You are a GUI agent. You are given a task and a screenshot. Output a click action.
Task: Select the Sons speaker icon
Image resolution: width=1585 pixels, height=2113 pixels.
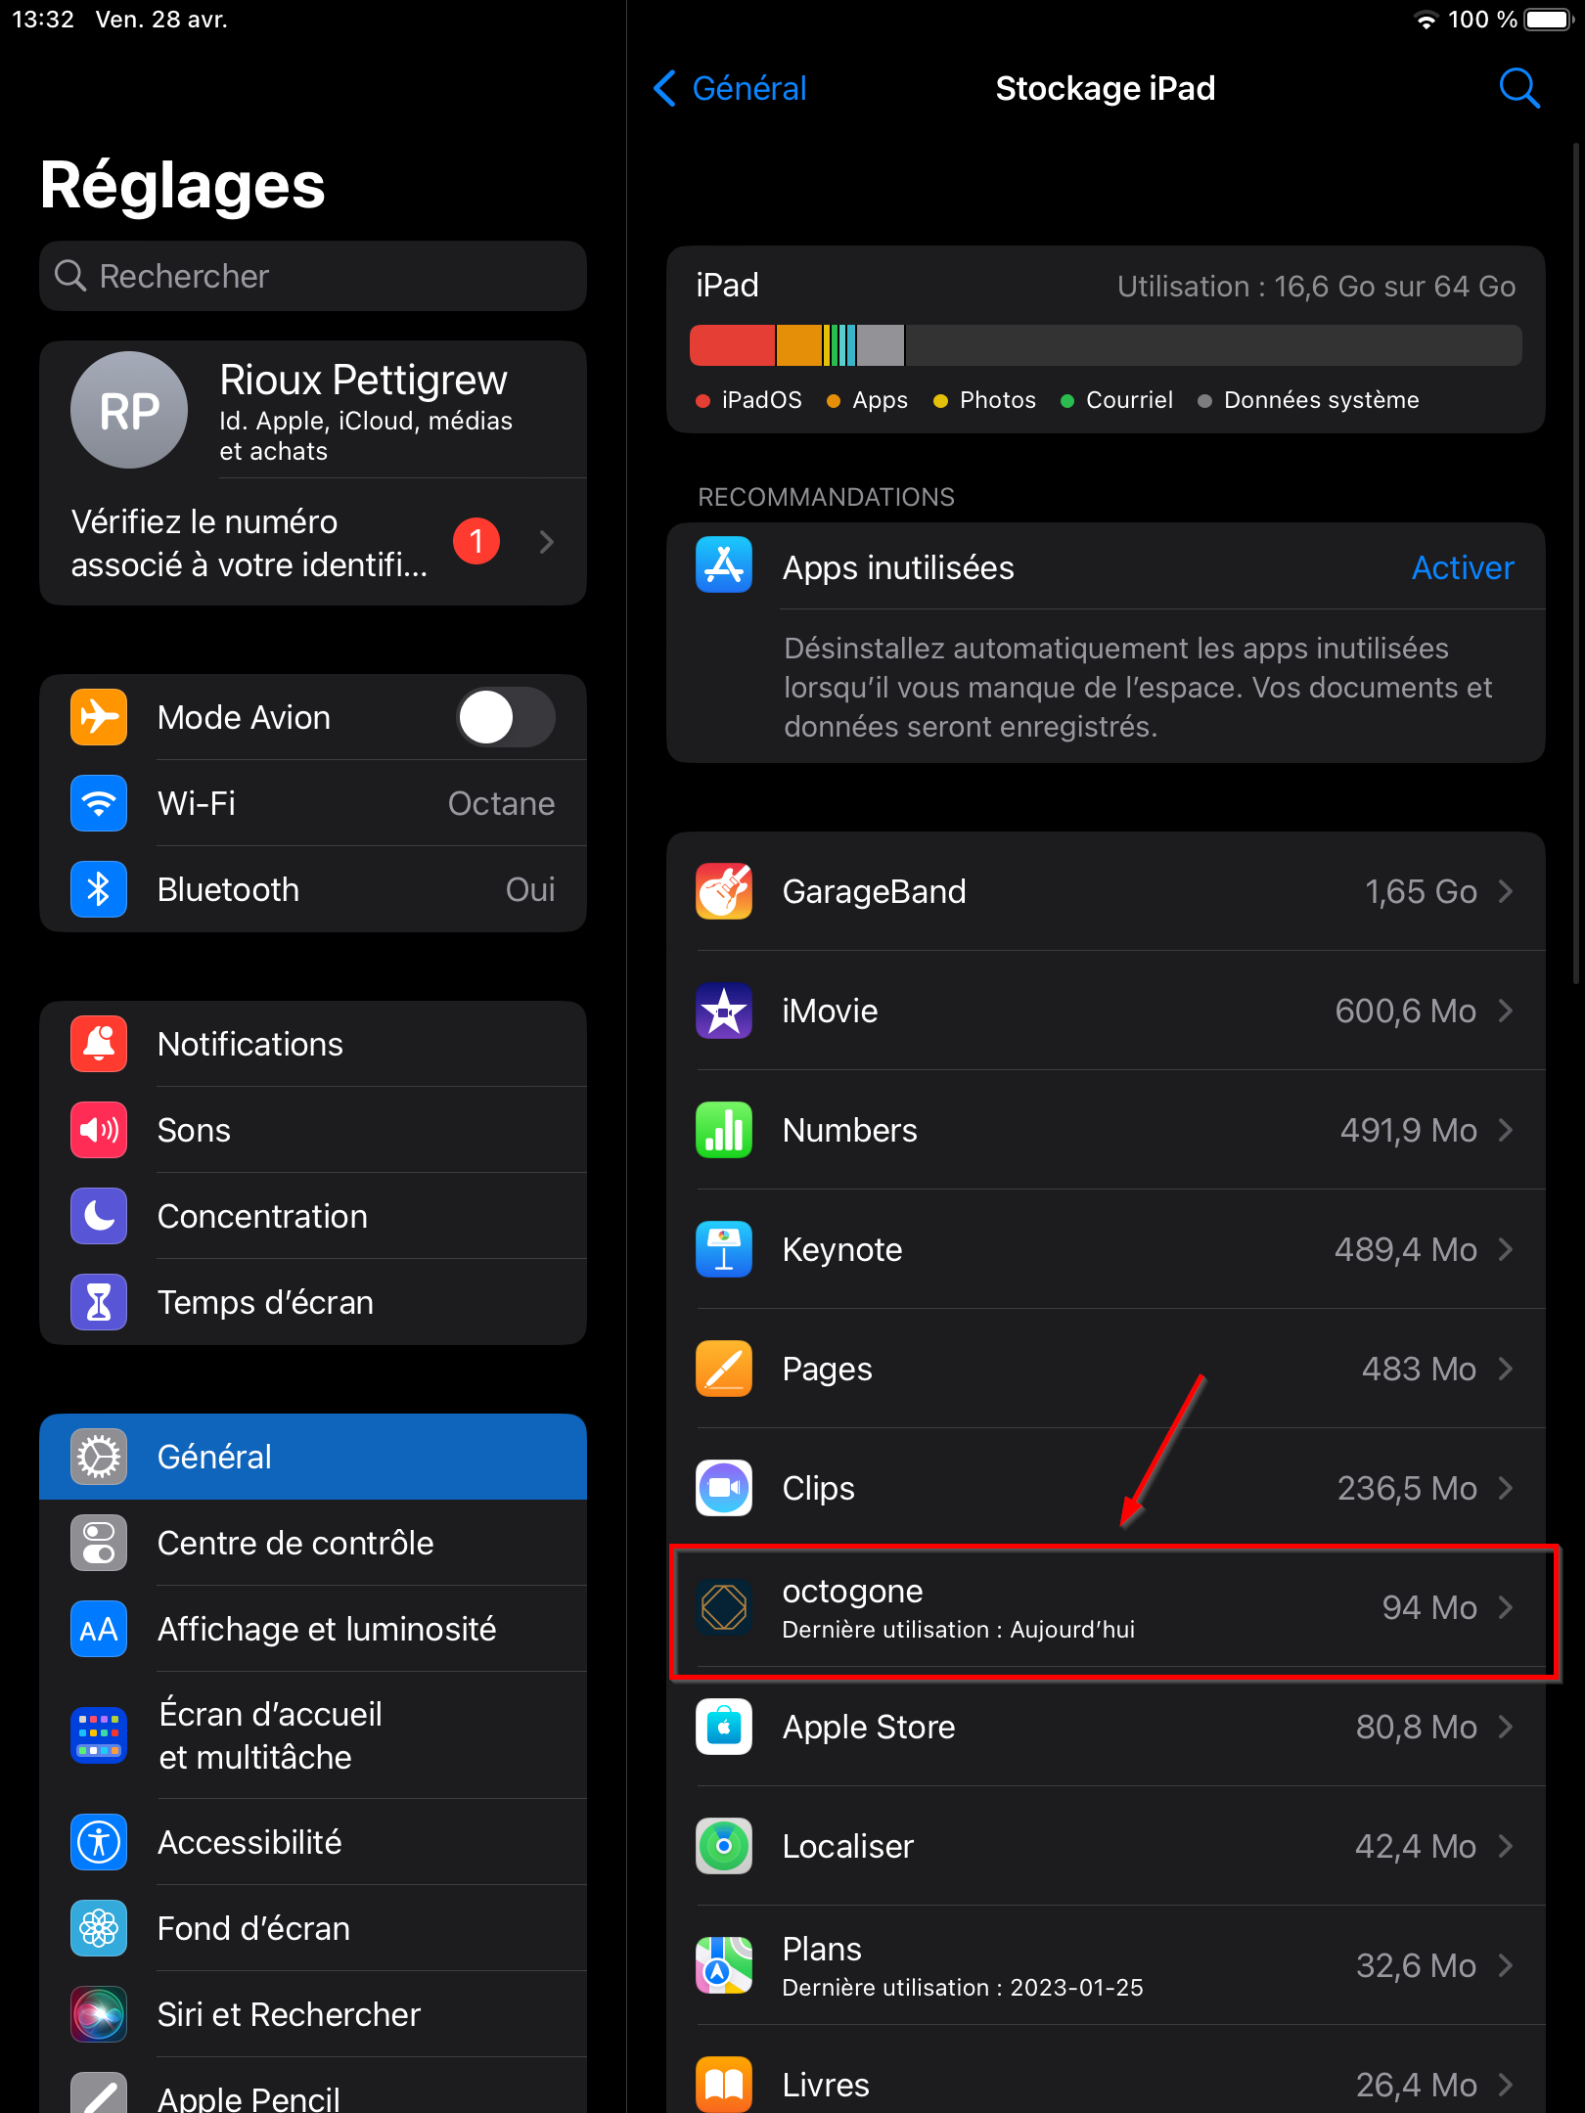(99, 1130)
